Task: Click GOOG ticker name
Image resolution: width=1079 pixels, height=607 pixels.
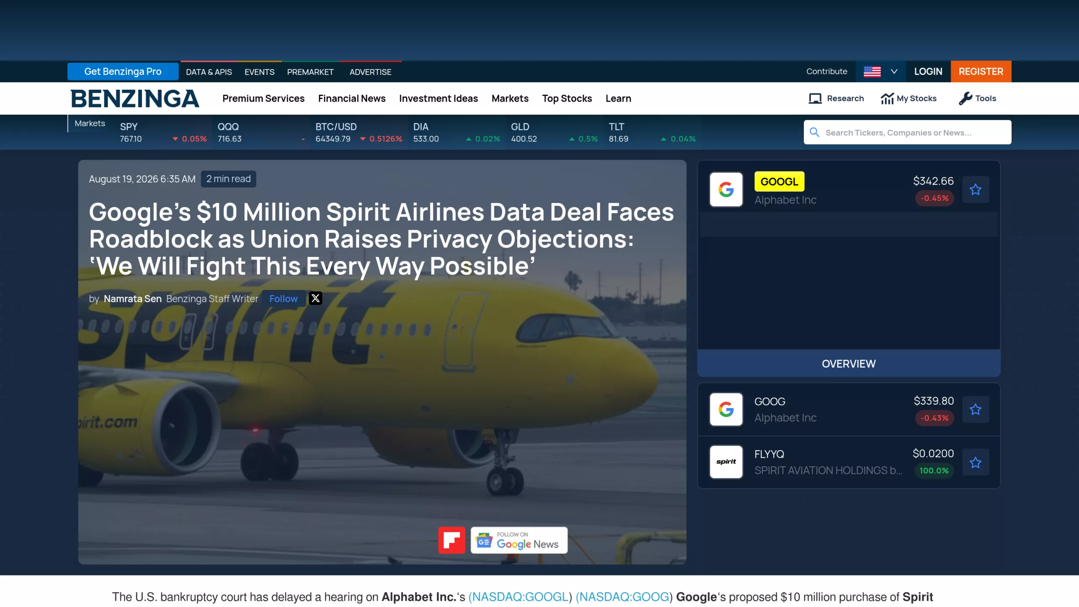Action: pos(770,402)
